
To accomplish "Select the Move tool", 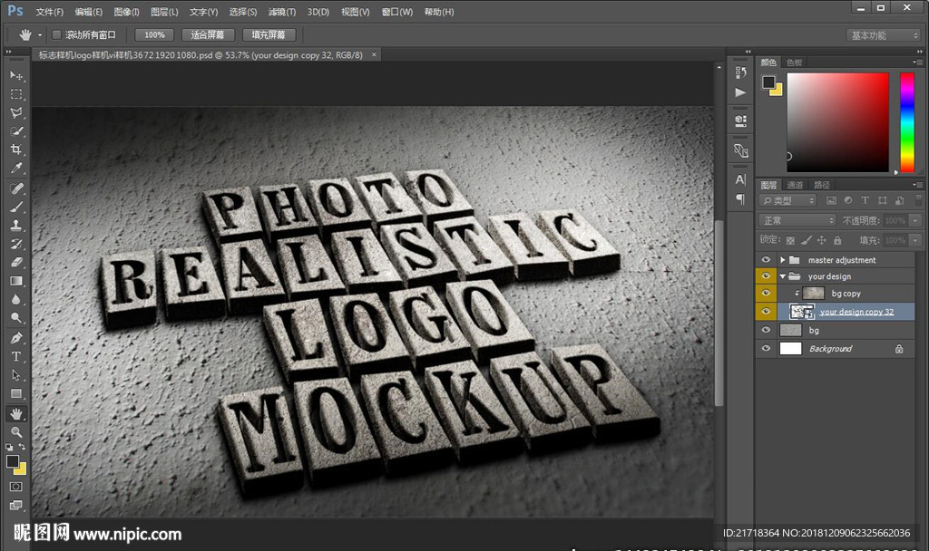I will pos(16,75).
